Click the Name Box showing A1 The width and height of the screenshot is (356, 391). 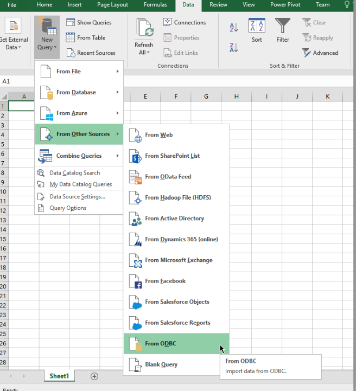17,81
